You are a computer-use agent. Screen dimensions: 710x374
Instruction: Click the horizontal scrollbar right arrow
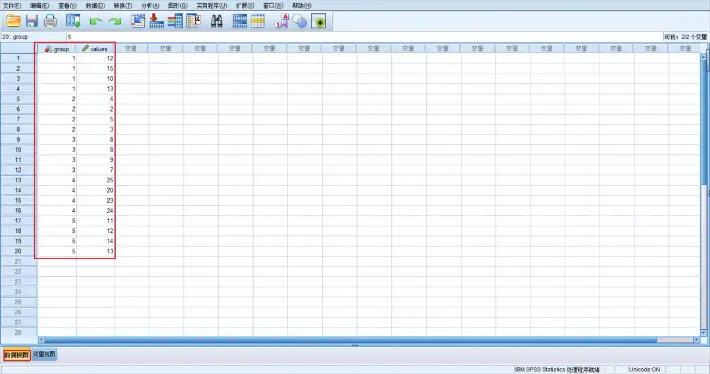(x=696, y=340)
